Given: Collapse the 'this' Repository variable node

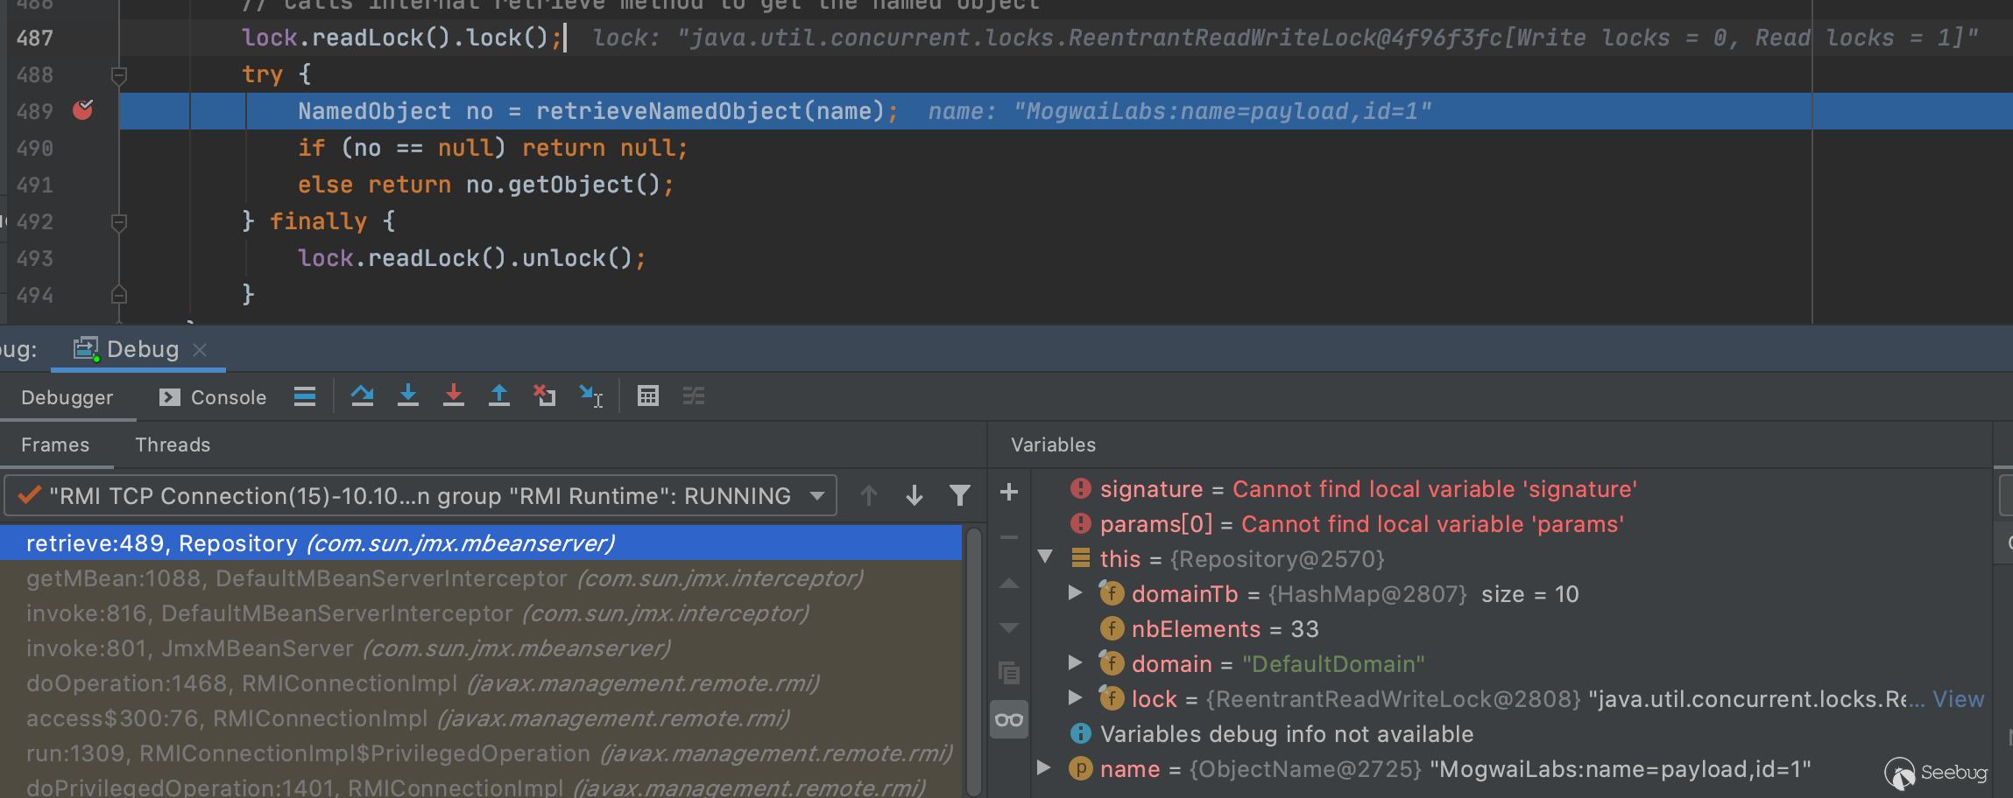Looking at the screenshot, I should pyautogui.click(x=1045, y=557).
